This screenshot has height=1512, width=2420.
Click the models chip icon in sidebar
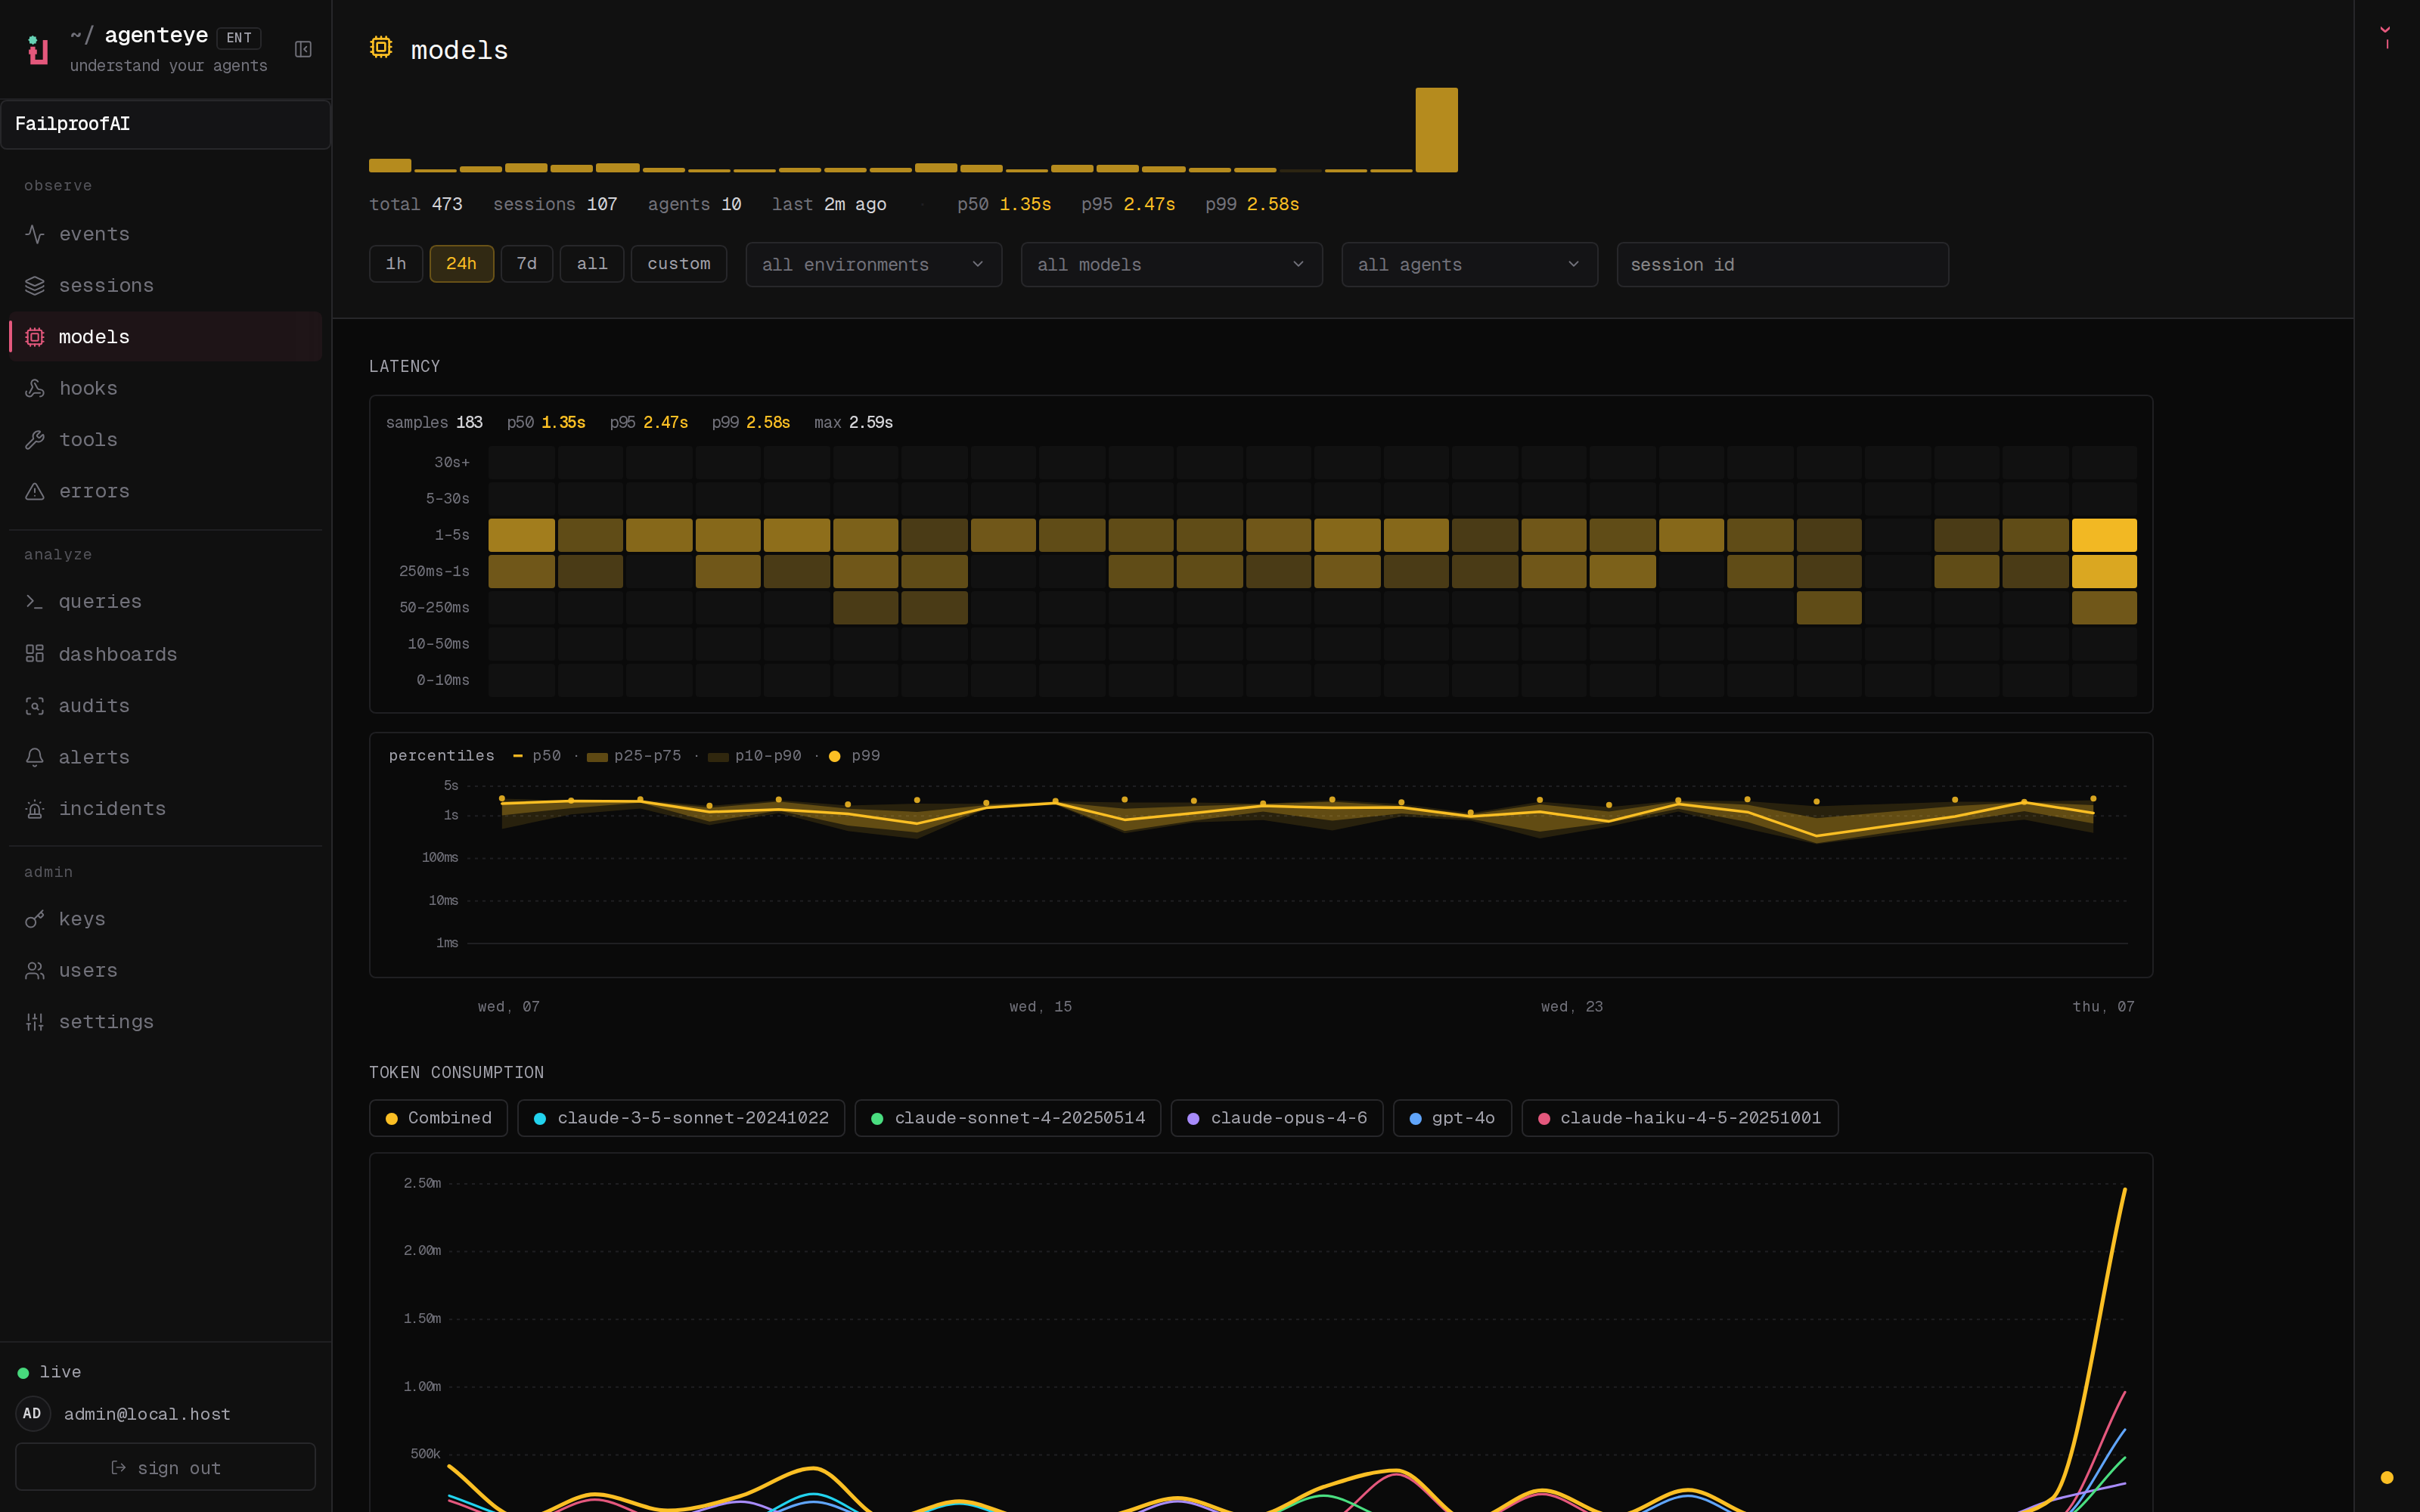pyautogui.click(x=35, y=337)
